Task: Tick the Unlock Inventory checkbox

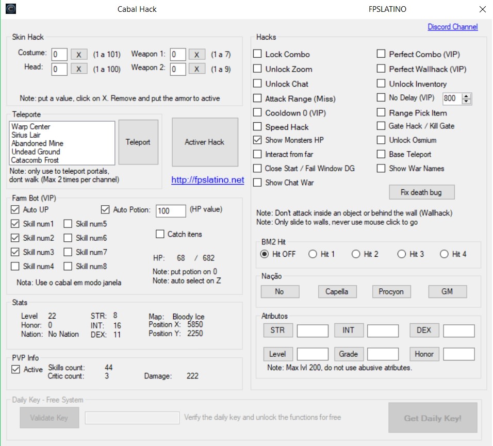Action: click(x=381, y=84)
